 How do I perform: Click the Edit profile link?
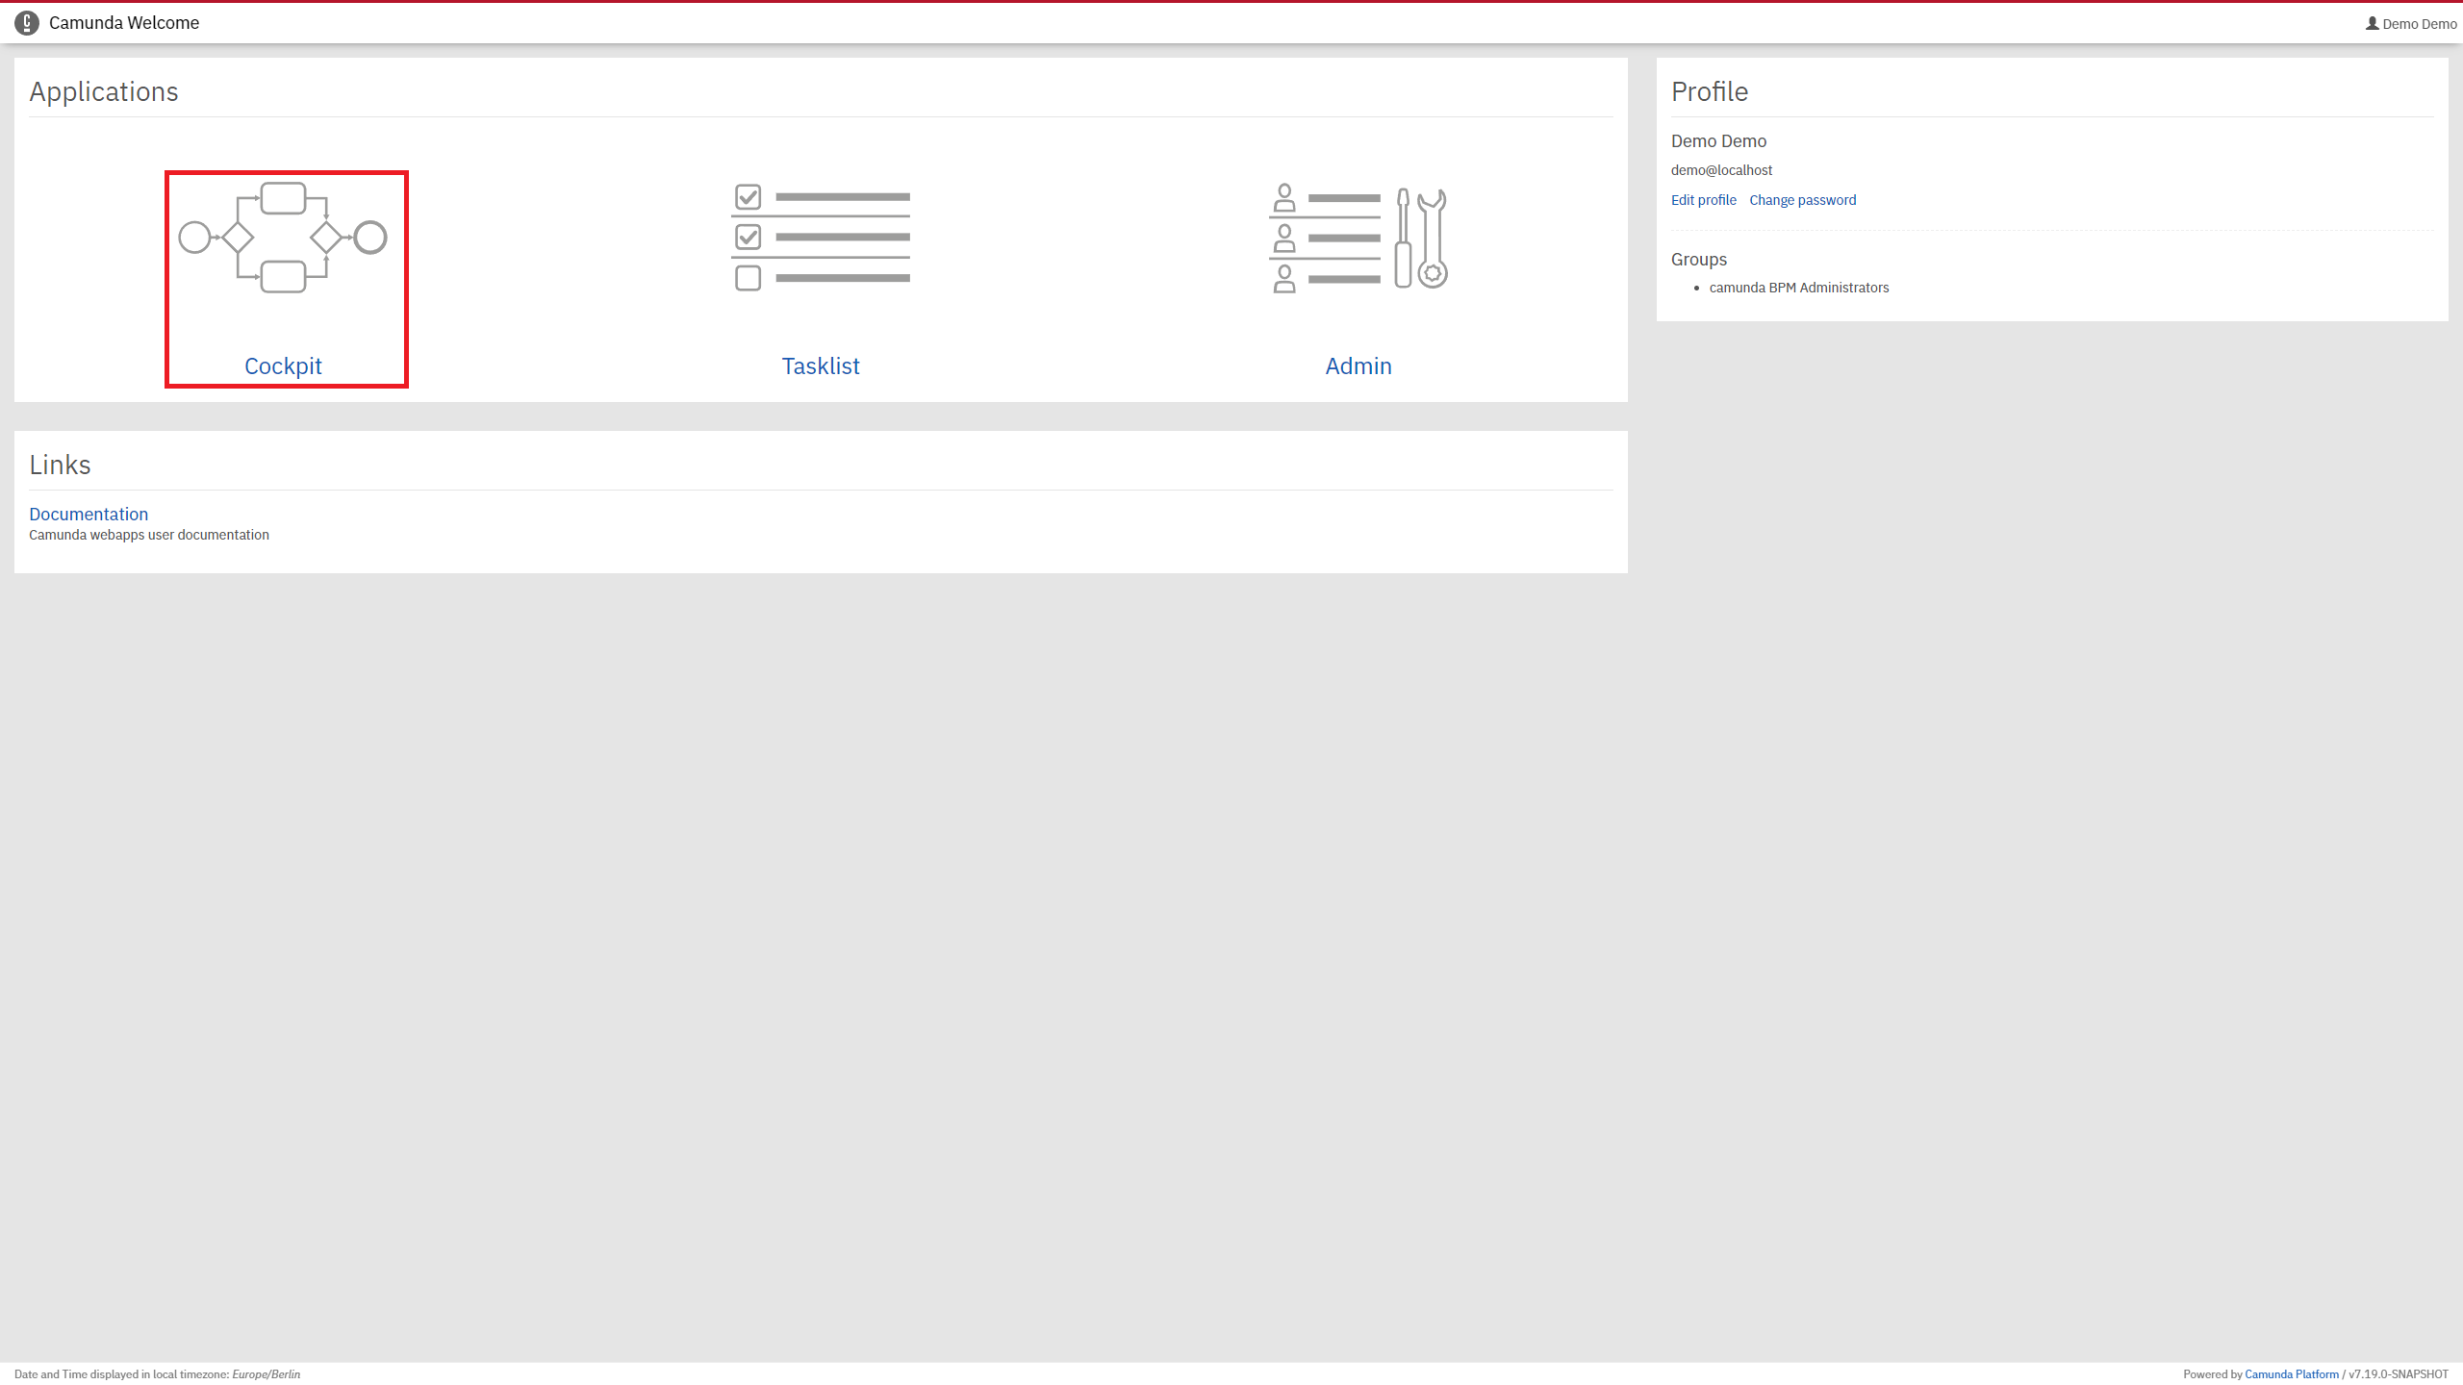point(1704,200)
